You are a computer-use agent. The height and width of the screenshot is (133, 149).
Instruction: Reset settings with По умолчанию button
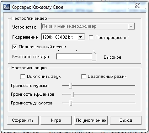tap(91, 120)
